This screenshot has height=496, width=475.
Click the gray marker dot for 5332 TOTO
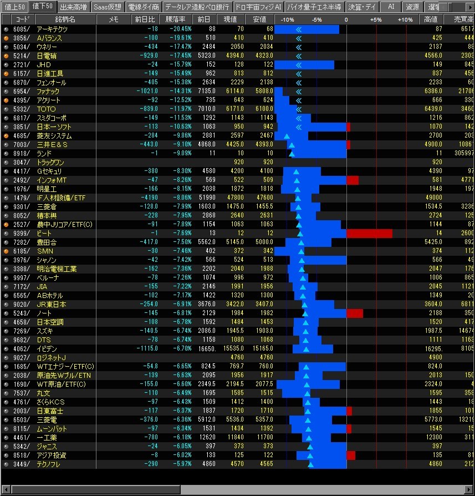6,109
